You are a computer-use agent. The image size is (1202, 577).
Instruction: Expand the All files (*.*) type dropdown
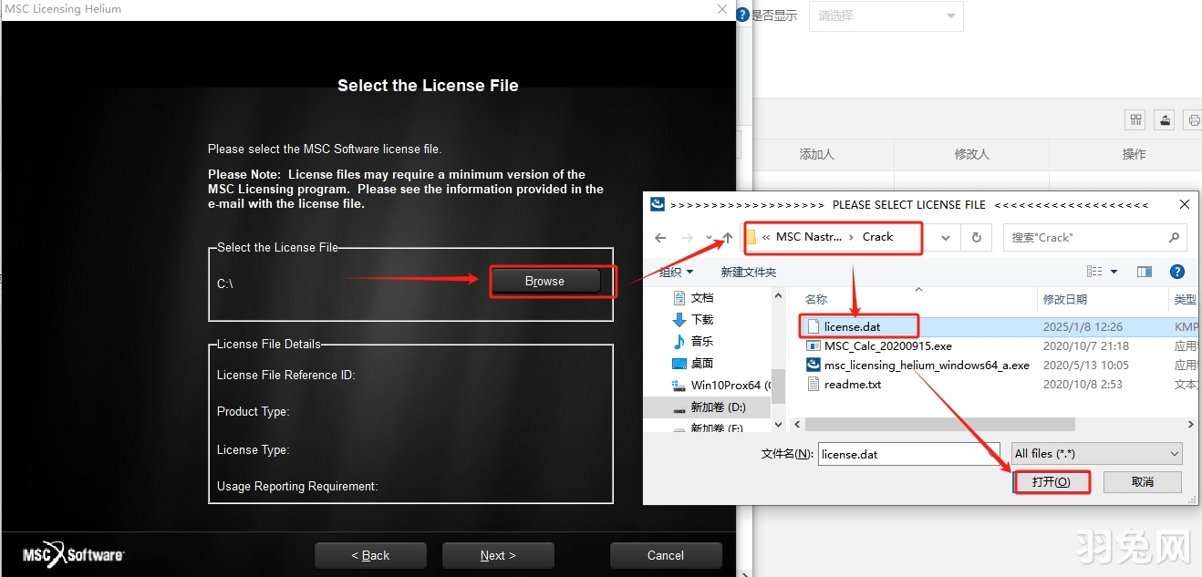click(1096, 453)
